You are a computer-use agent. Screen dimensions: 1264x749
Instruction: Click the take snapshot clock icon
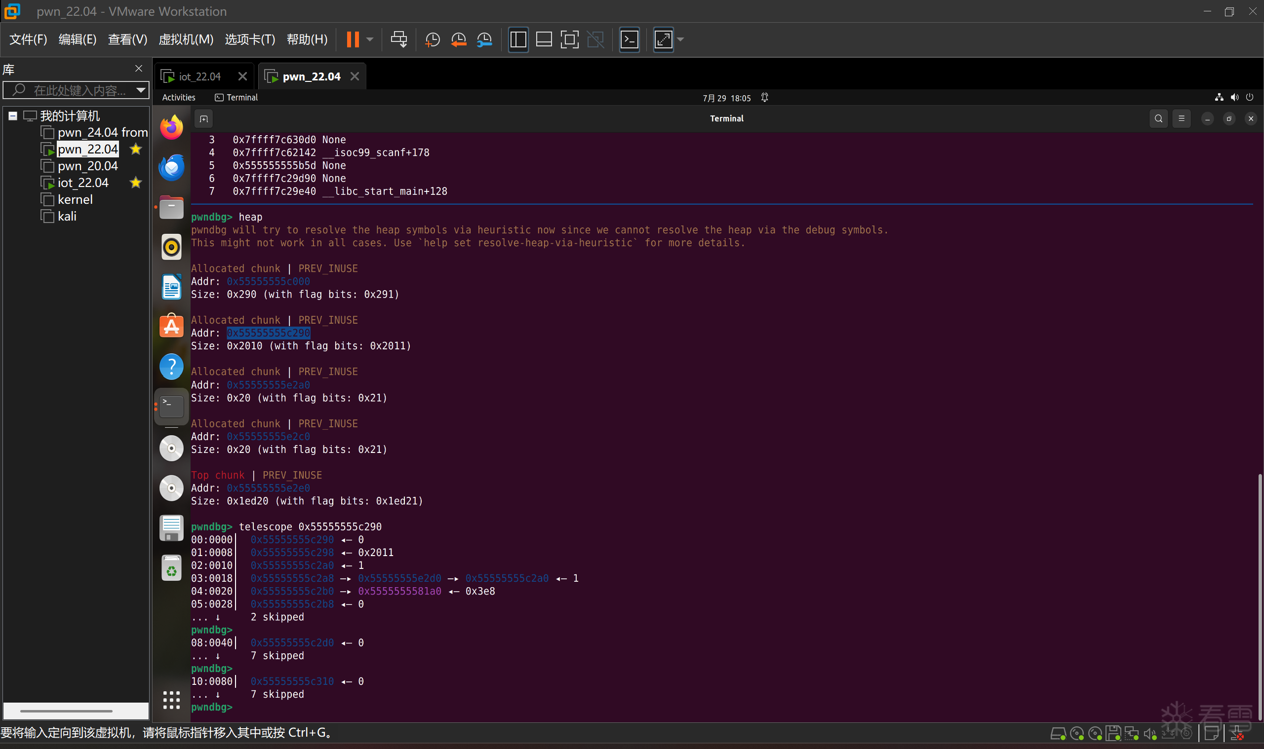click(x=432, y=39)
